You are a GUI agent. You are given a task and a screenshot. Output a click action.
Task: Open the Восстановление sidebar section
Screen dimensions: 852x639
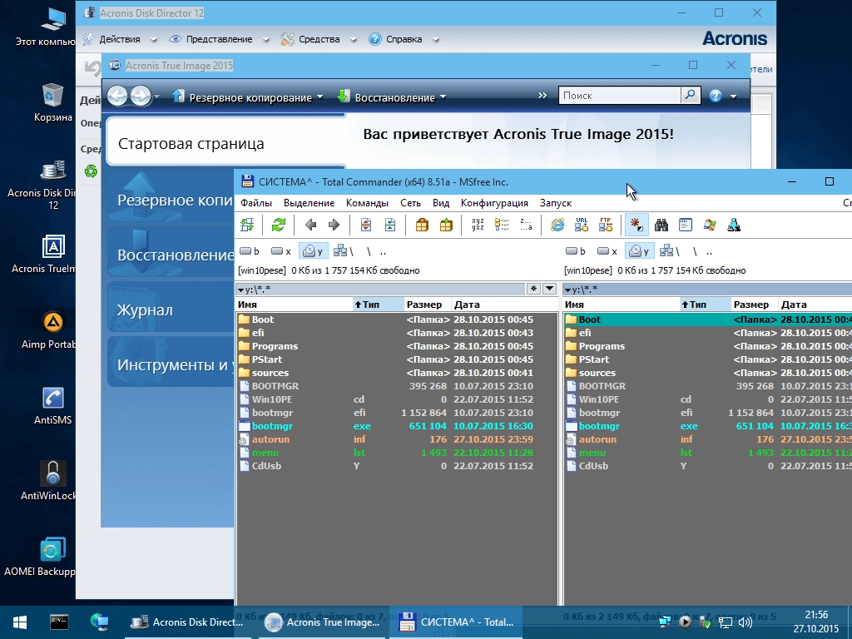click(x=171, y=255)
